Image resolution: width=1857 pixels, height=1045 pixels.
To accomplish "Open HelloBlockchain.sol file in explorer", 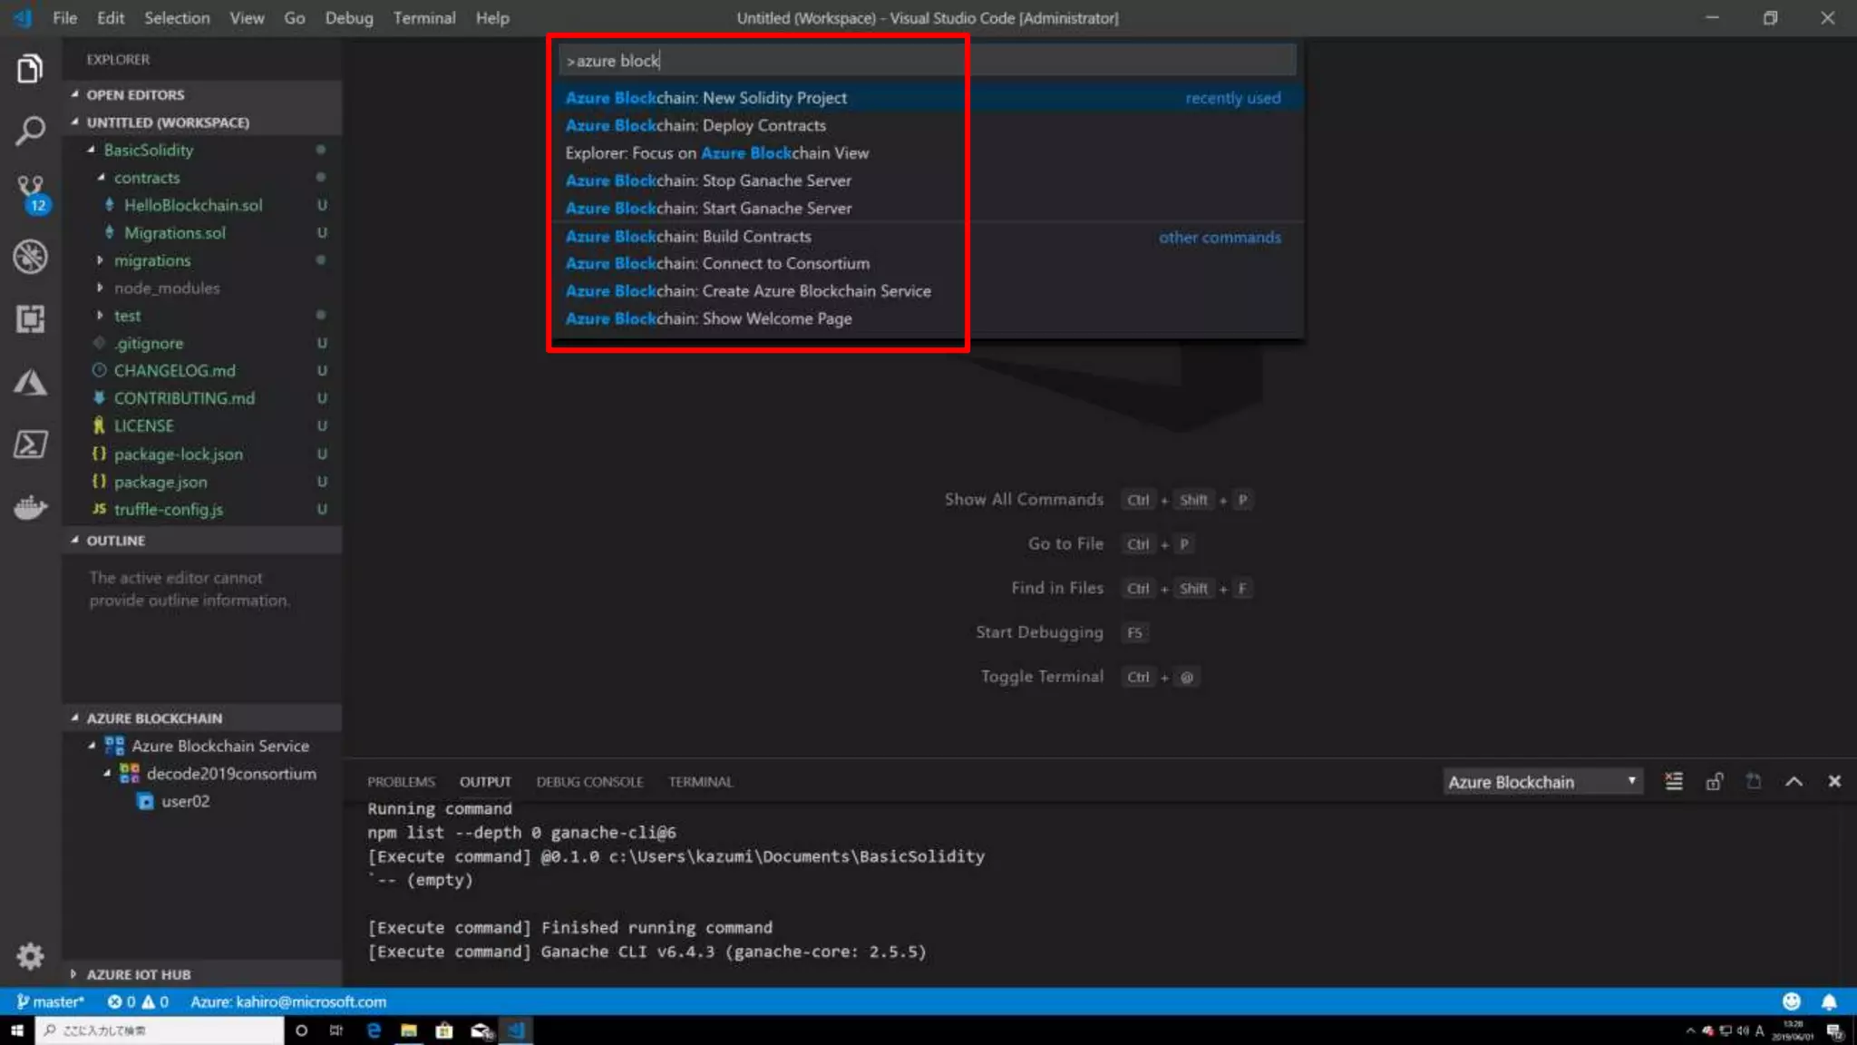I will pos(193,205).
